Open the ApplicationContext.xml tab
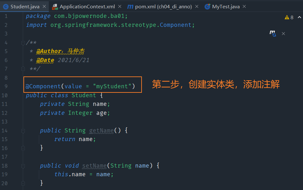Viewport: 303px width, 190px height. [87, 6]
